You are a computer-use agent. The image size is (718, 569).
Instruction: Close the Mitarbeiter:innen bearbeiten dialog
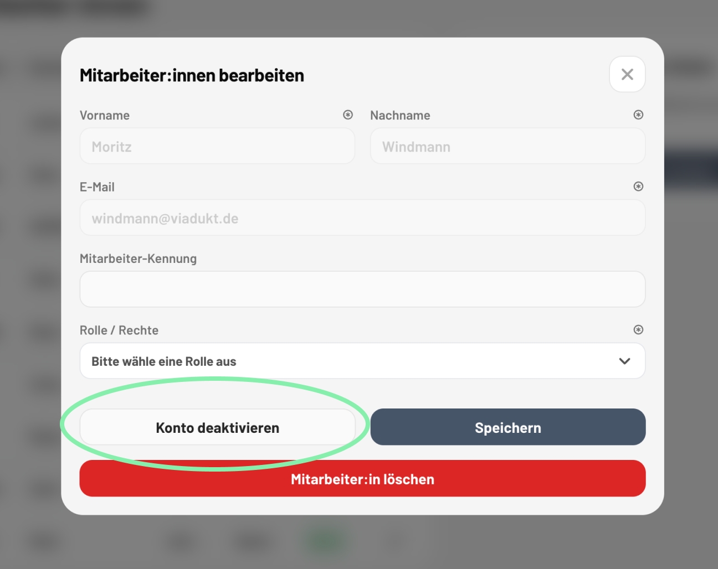627,74
